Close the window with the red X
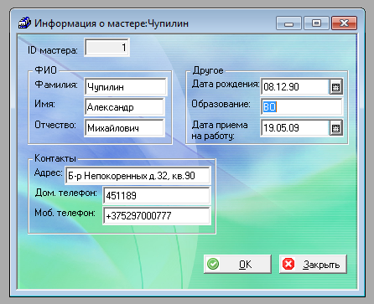This screenshot has height=304, width=374. (344, 23)
